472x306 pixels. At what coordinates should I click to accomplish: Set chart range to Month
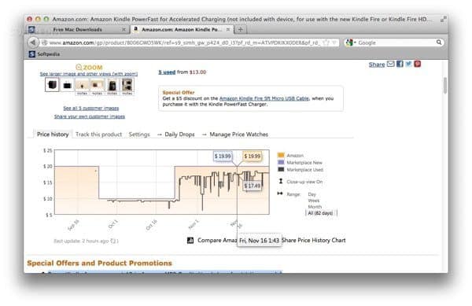tap(315, 207)
